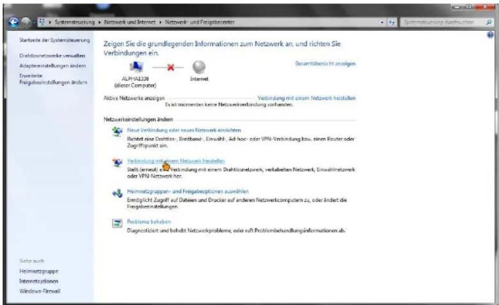Click the search magnifier icon
Viewport: 499px width, 305px height.
[489, 23]
